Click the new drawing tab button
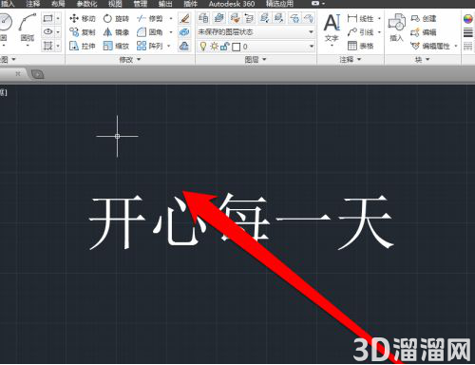 37,74
